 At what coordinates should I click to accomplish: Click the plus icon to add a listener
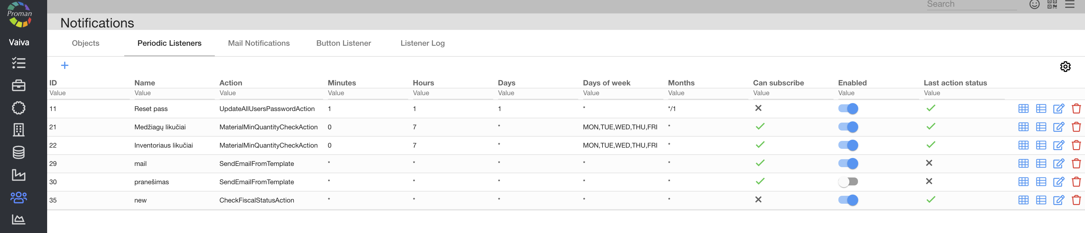click(65, 65)
